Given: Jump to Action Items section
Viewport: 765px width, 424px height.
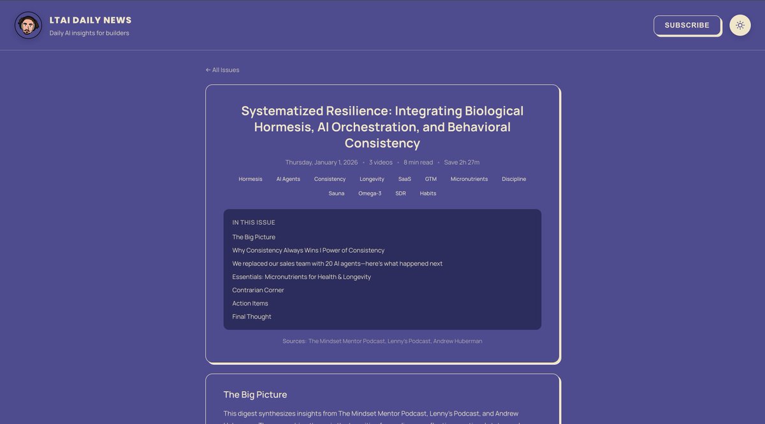Looking at the screenshot, I should click(250, 304).
